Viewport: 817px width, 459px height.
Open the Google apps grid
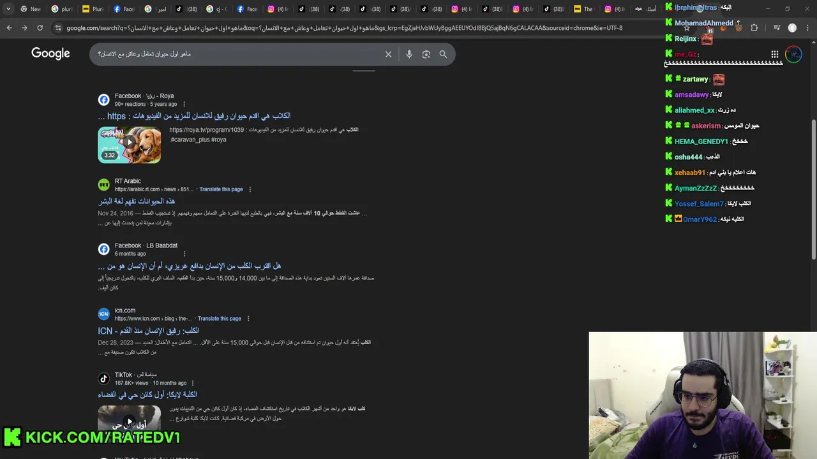(x=774, y=54)
